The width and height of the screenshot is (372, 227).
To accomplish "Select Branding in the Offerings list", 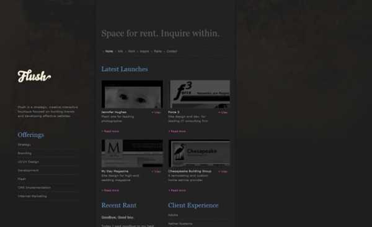I will tap(25, 153).
